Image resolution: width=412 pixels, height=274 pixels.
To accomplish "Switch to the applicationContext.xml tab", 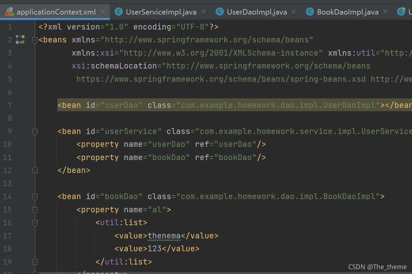I will tap(55, 12).
